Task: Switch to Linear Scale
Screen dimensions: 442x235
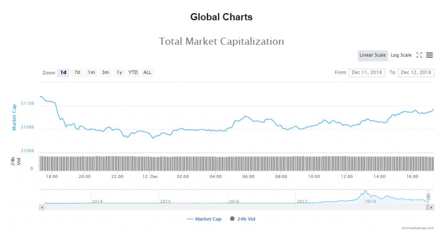Action: (373, 55)
